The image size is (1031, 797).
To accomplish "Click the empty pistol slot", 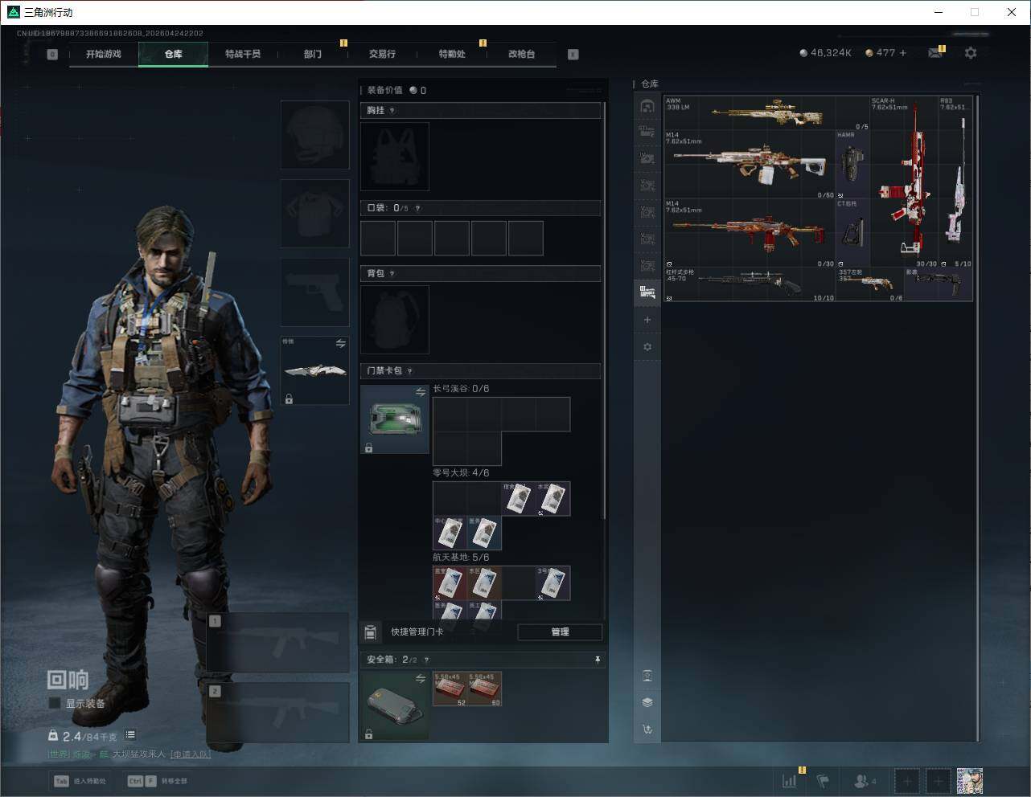I will [315, 292].
